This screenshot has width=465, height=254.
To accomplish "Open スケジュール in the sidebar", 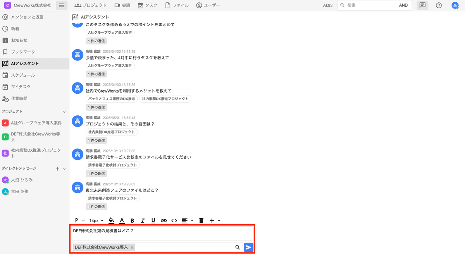I will 23,75.
